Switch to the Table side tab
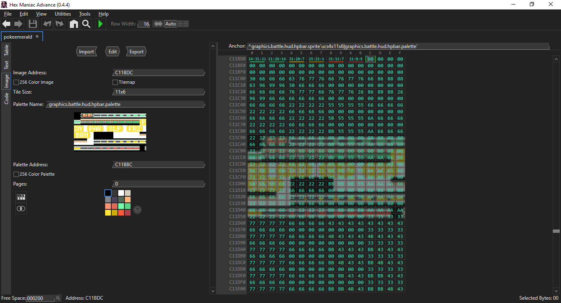 (x=6, y=50)
